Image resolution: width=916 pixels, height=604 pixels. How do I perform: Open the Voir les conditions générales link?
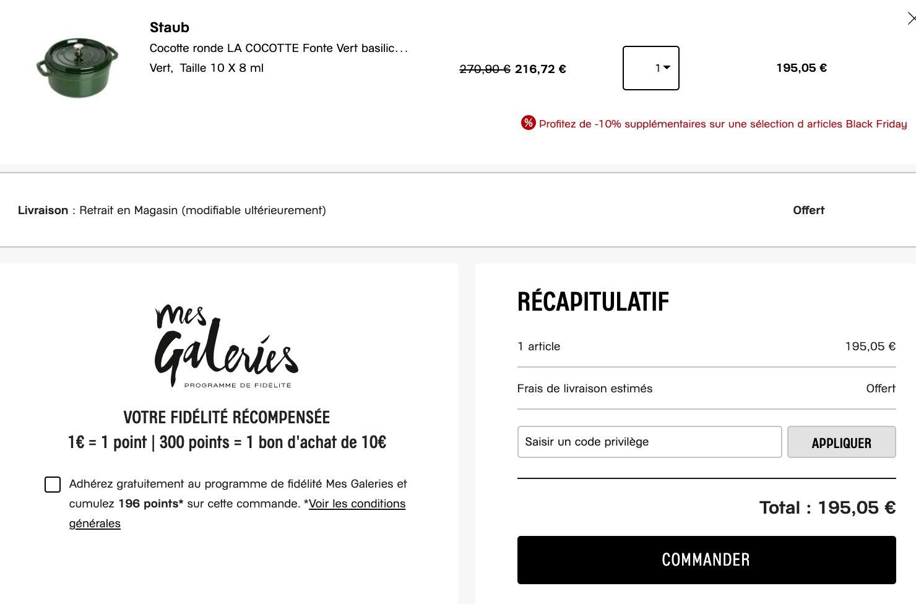[x=357, y=504]
